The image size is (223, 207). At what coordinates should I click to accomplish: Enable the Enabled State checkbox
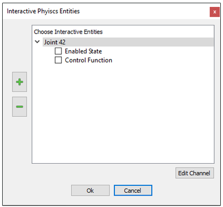[58, 51]
